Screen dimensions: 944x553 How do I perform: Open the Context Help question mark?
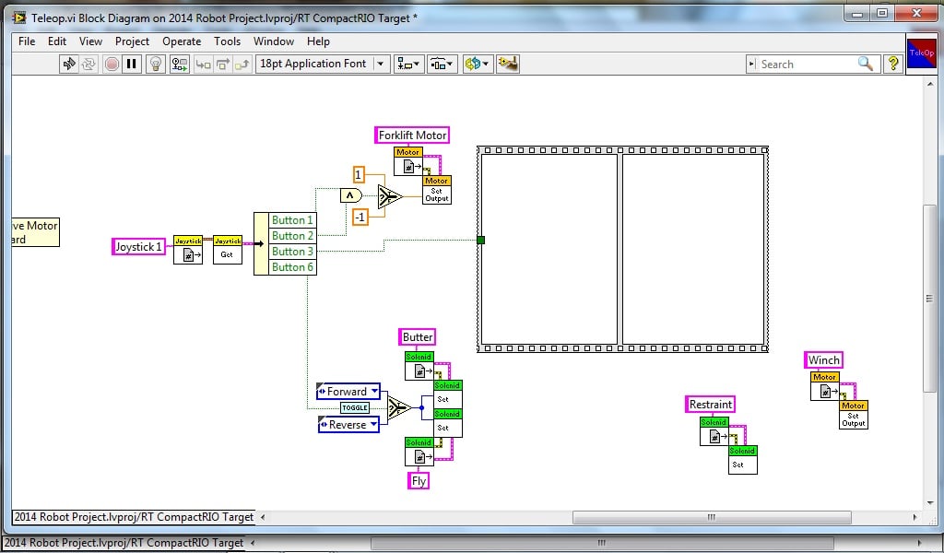893,64
